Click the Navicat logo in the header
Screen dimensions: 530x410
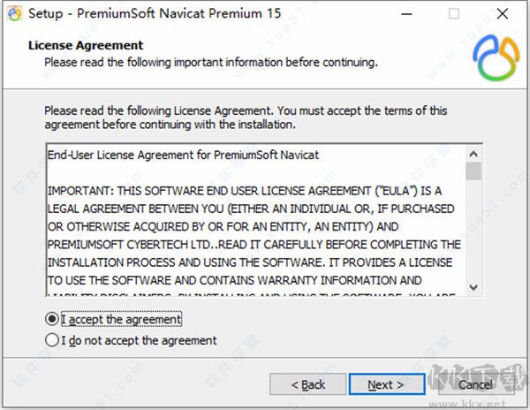(496, 56)
